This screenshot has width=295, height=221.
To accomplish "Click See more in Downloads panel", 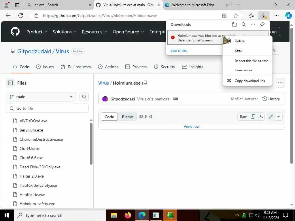I will tap(179, 50).
